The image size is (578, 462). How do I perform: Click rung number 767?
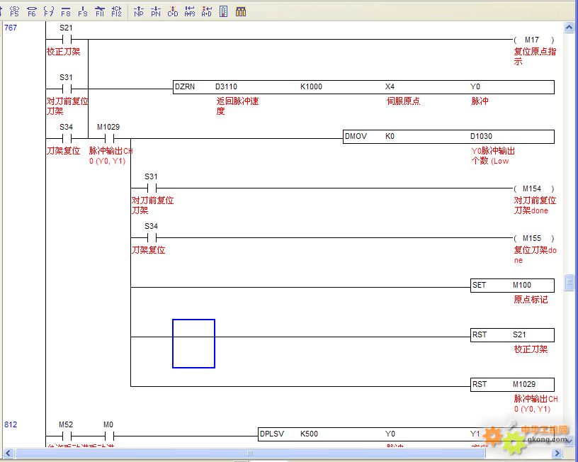[x=11, y=28]
